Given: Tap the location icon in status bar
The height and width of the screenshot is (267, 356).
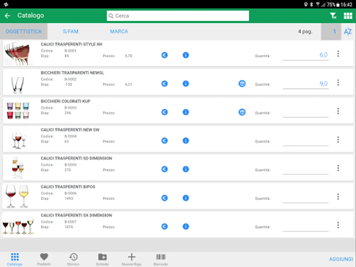Looking at the screenshot, I should (306, 4).
